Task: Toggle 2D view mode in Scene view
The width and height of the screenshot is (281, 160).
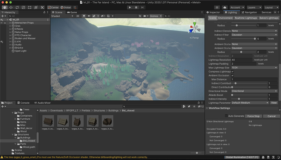Action: (x=78, y=16)
